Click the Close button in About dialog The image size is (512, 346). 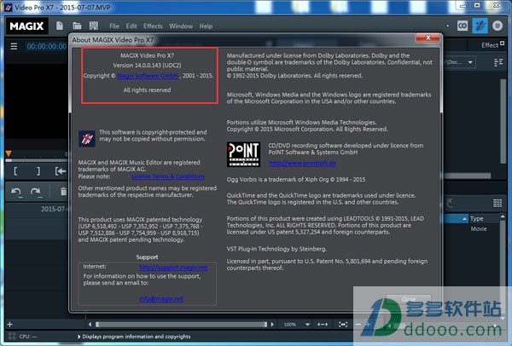(x=409, y=299)
